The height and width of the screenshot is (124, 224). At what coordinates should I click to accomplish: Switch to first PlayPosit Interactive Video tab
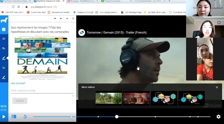click(16, 1)
